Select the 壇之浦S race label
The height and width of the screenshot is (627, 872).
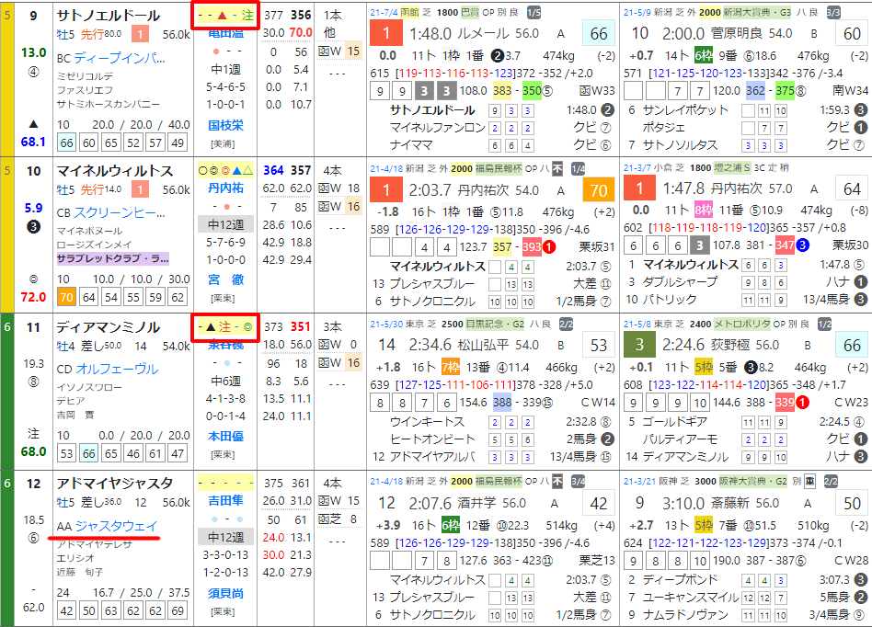point(732,168)
